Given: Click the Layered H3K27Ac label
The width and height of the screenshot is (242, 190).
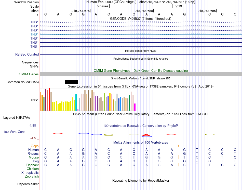Looking at the screenshot, I should (17, 118).
